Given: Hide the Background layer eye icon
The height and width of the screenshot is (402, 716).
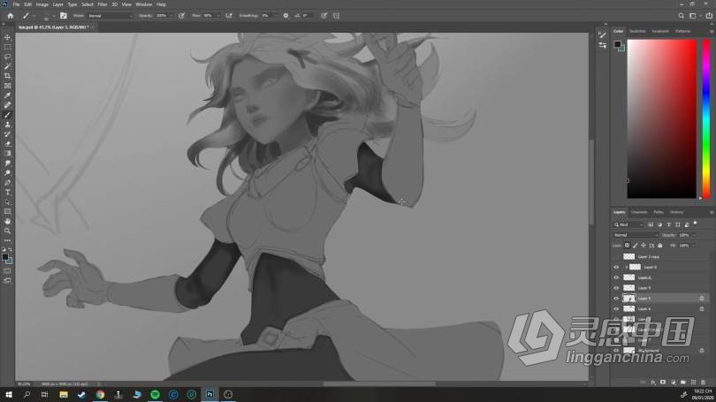Looking at the screenshot, I should click(616, 351).
